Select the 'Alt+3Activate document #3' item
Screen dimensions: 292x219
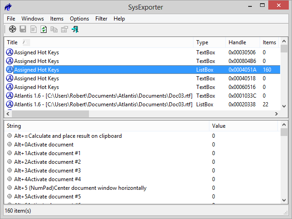(47, 171)
